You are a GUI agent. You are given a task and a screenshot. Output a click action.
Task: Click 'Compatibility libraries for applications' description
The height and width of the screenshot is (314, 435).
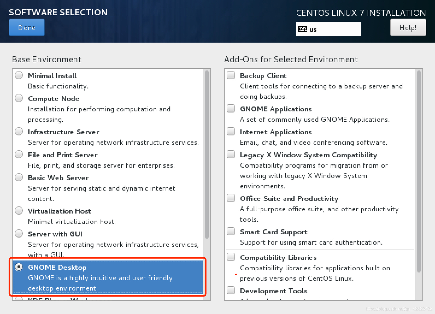(x=315, y=273)
